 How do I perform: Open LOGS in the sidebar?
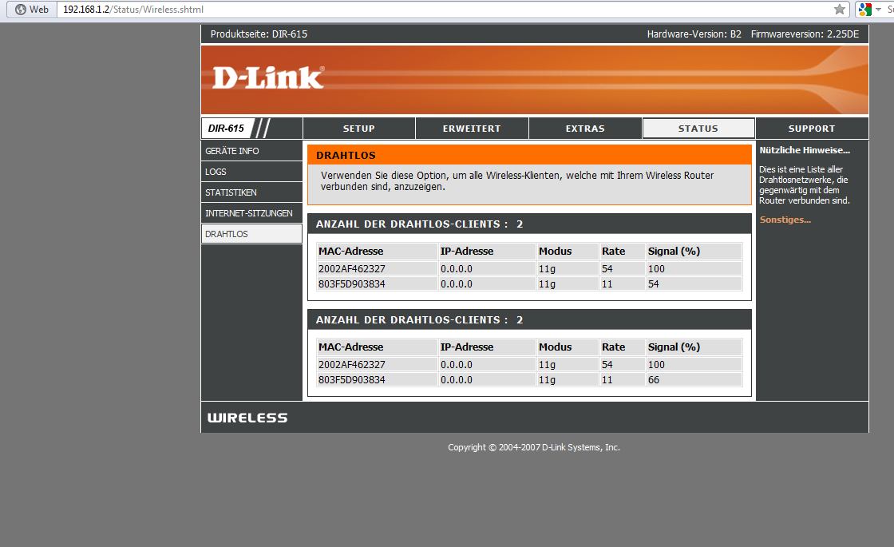click(x=251, y=172)
